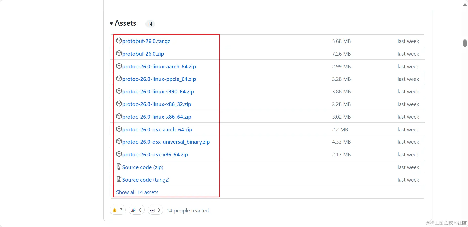Click "last week" in the protobuf-26.0.tar.gz row

[x=408, y=41]
